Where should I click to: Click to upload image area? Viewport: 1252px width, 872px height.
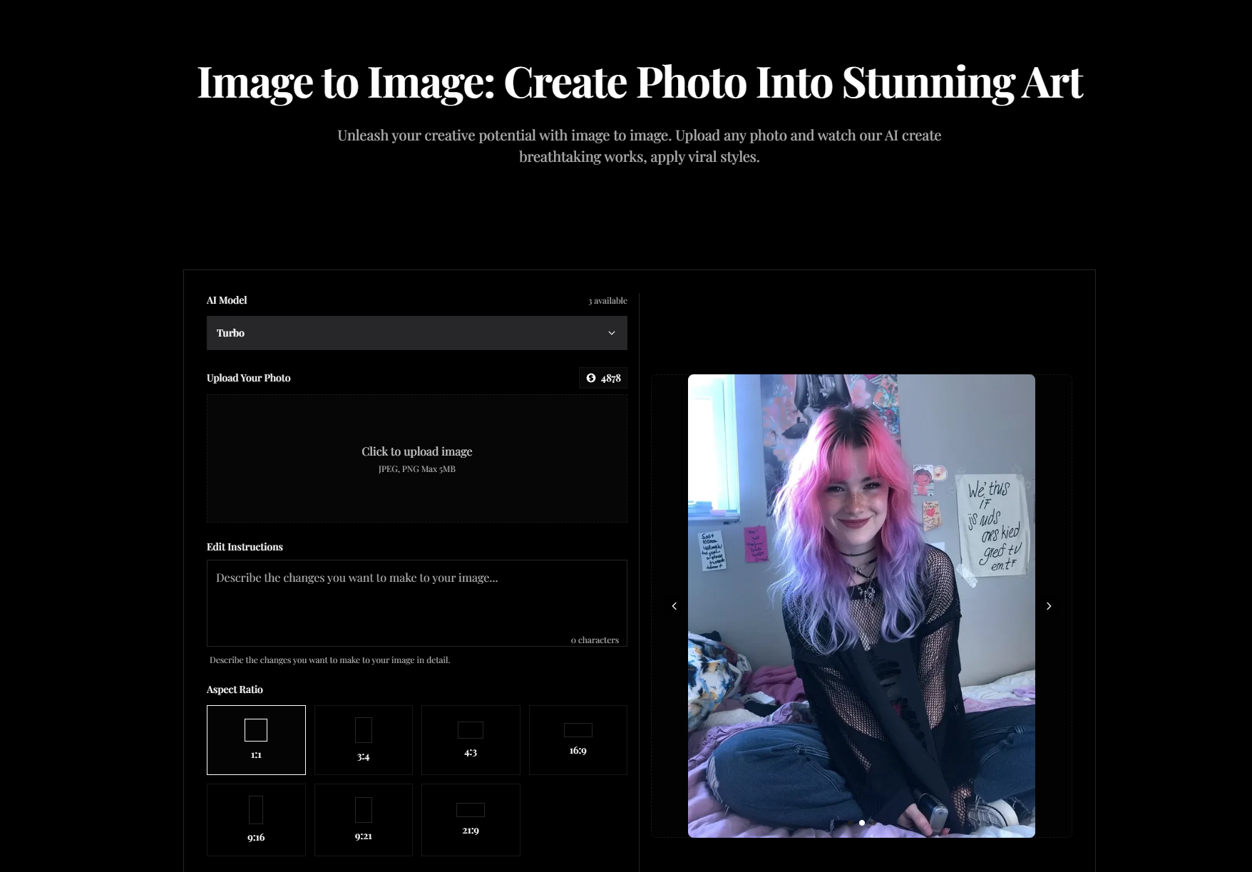pos(416,458)
